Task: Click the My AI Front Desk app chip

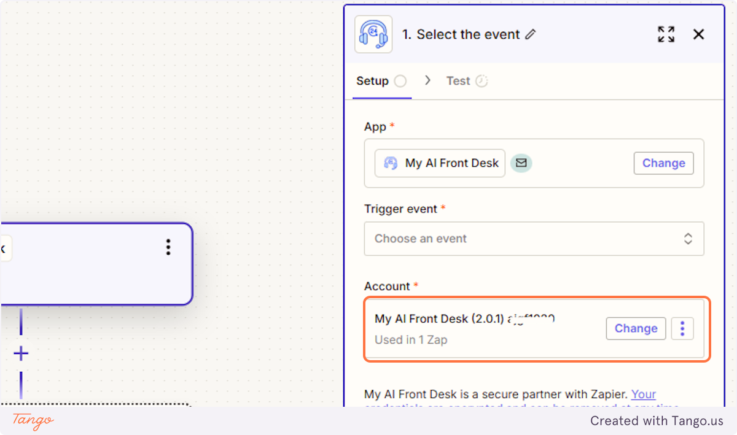Action: tap(440, 163)
